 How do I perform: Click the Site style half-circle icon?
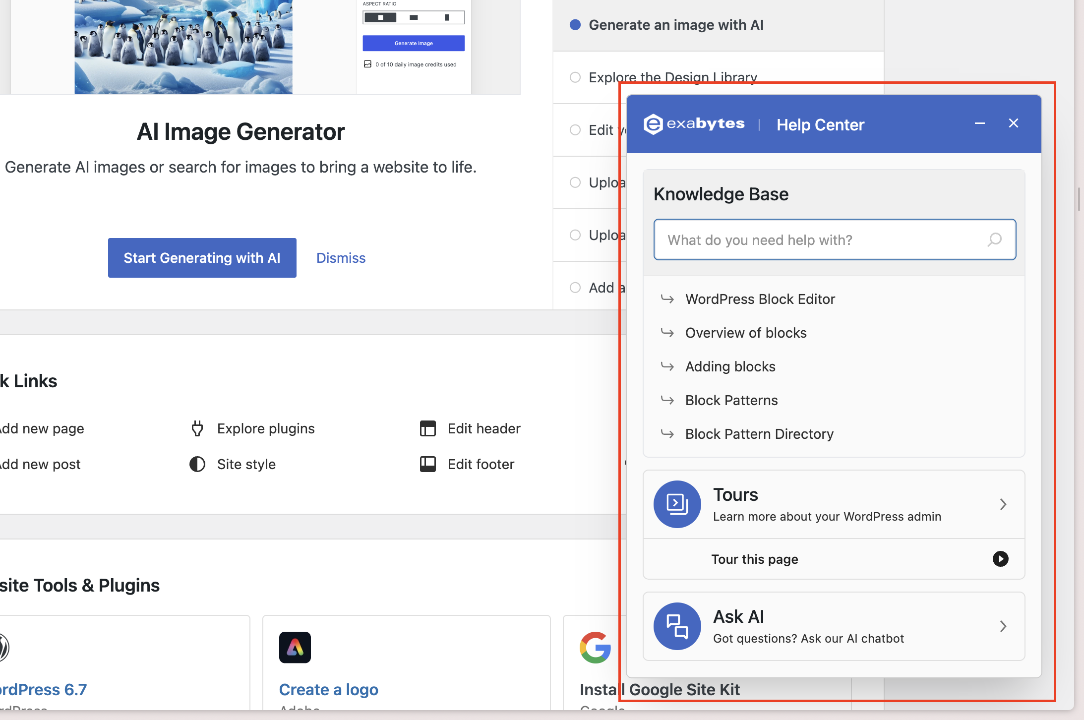197,464
